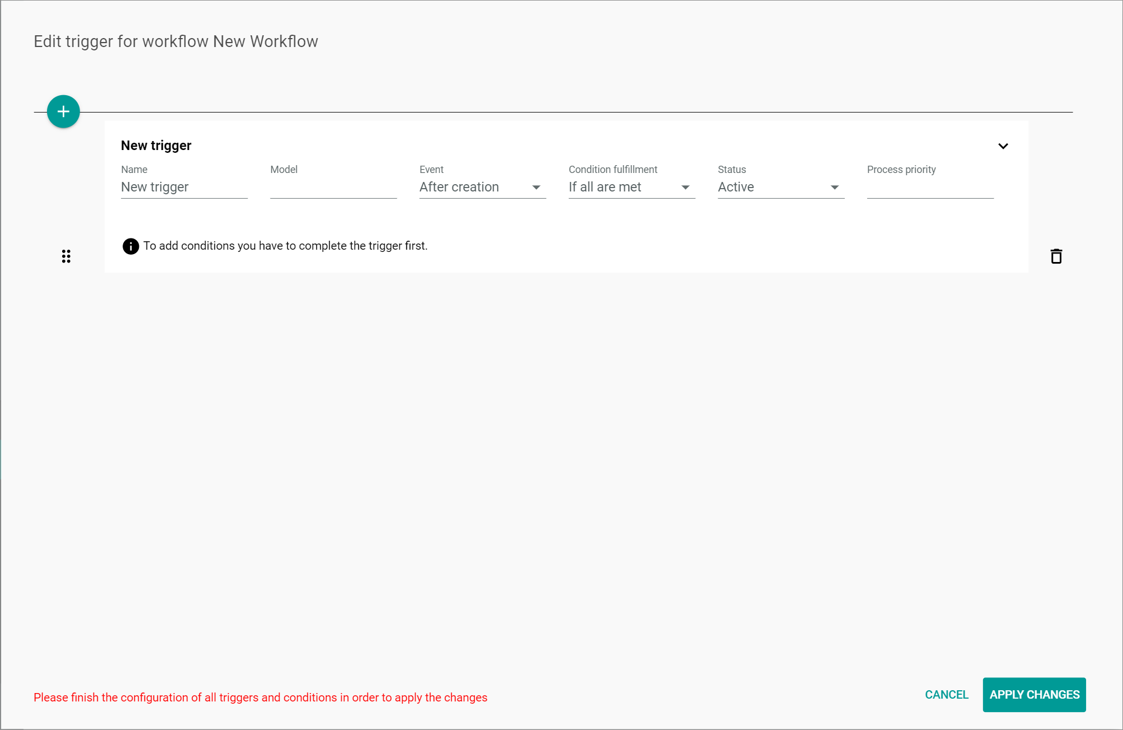Focus the Process priority field
Image resolution: width=1123 pixels, height=730 pixels.
[930, 187]
